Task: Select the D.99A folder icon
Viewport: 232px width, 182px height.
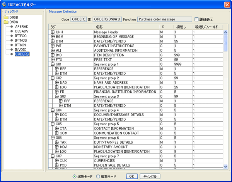Action: [x=6, y=22]
